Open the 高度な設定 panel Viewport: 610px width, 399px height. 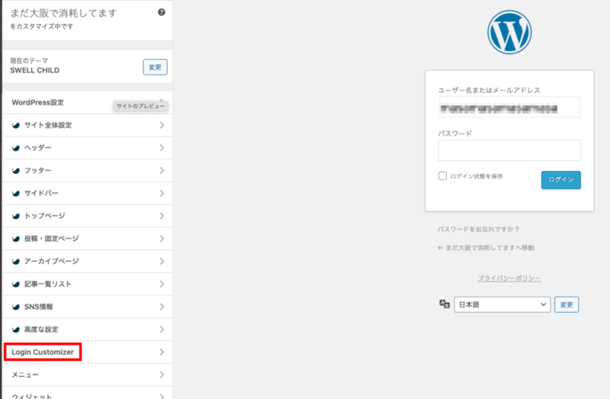(x=88, y=330)
